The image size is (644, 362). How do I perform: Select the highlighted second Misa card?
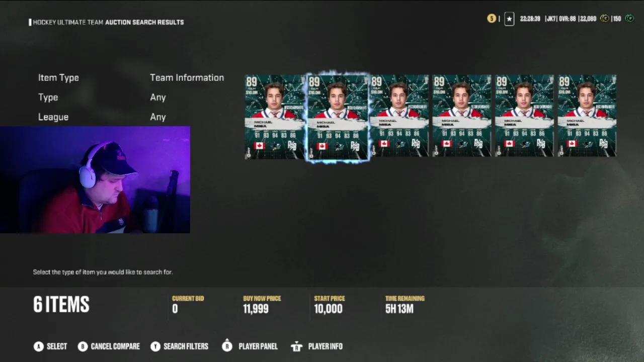click(338, 117)
